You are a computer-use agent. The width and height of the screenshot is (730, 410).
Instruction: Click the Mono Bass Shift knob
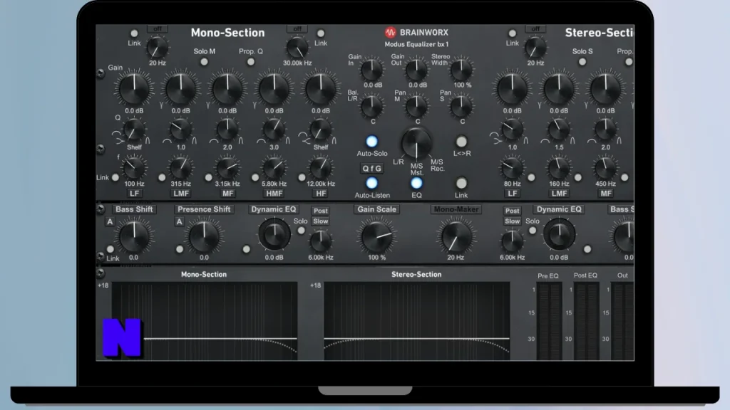click(x=134, y=236)
